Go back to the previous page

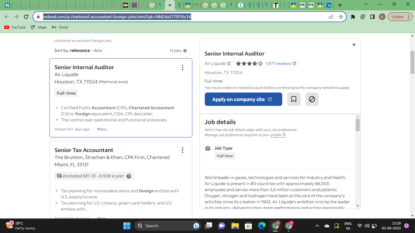pos(7,17)
